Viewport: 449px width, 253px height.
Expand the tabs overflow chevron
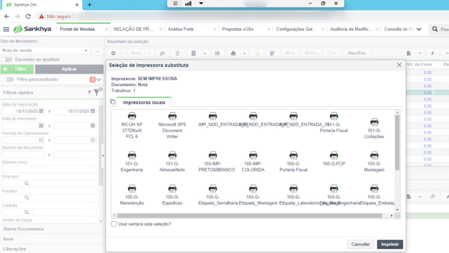[419, 29]
